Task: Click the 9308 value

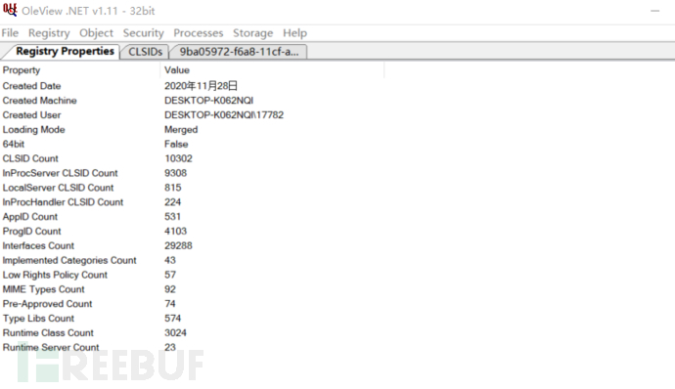Action: tap(176, 173)
